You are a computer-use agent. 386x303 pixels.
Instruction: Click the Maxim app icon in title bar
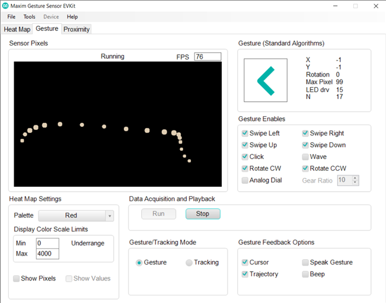click(6, 5)
